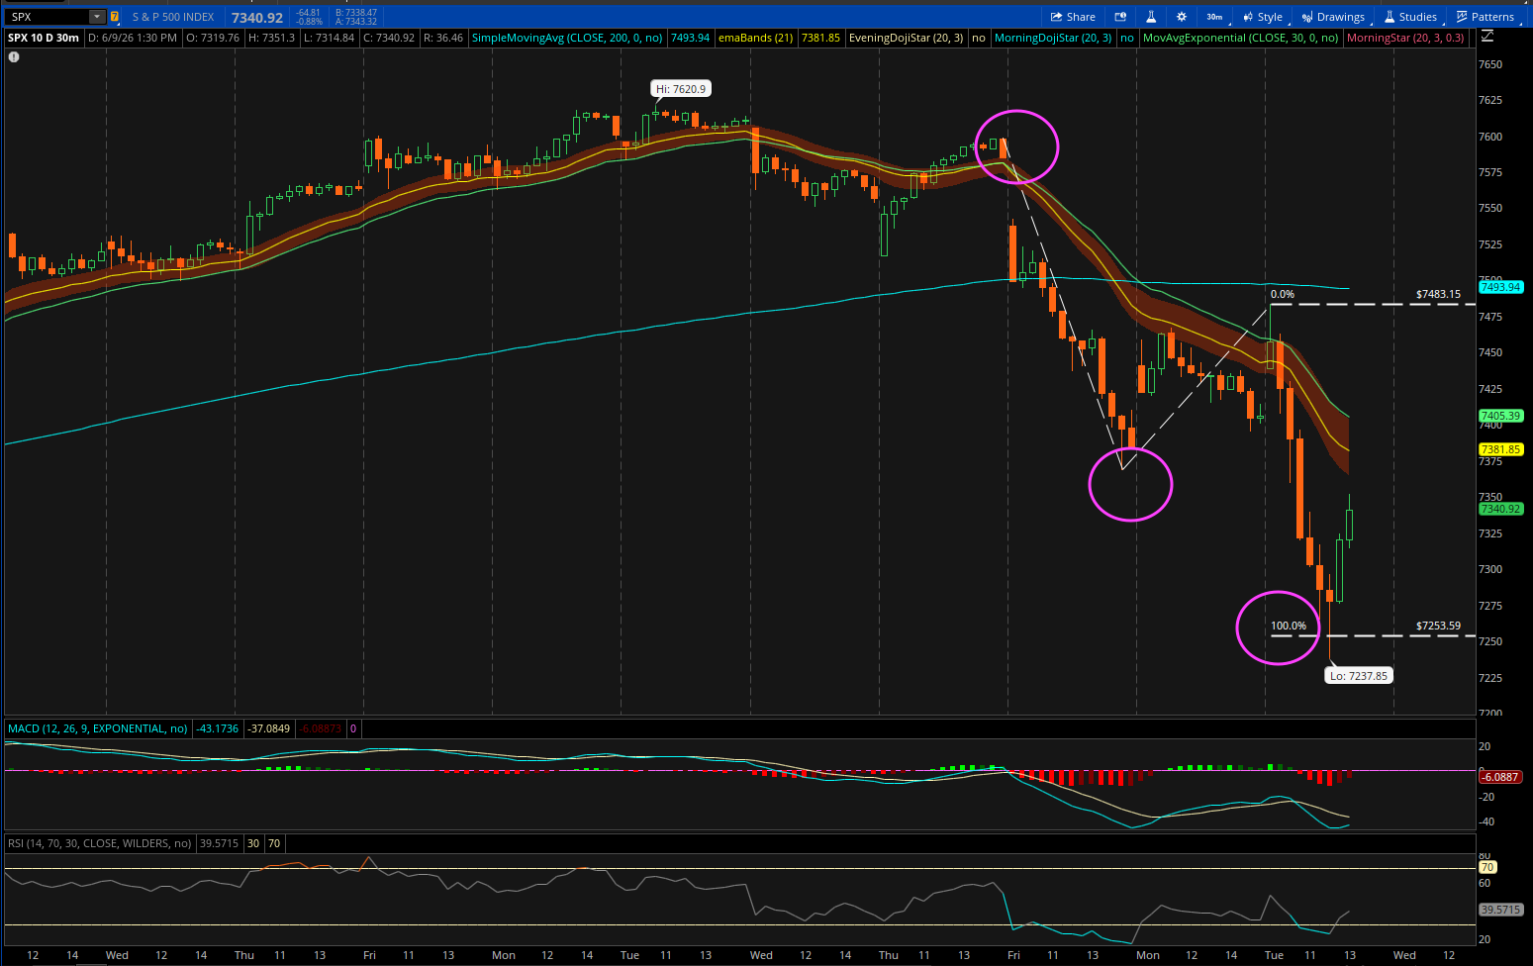Click the RSI value 39.5715 in the study header
The image size is (1533, 966).
coord(219,843)
